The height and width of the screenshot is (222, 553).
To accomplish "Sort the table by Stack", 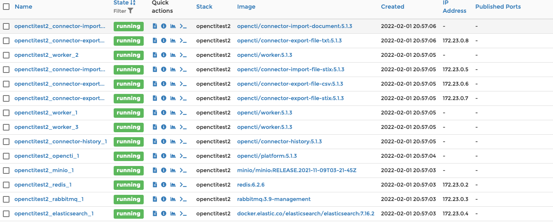I will 204,7.
